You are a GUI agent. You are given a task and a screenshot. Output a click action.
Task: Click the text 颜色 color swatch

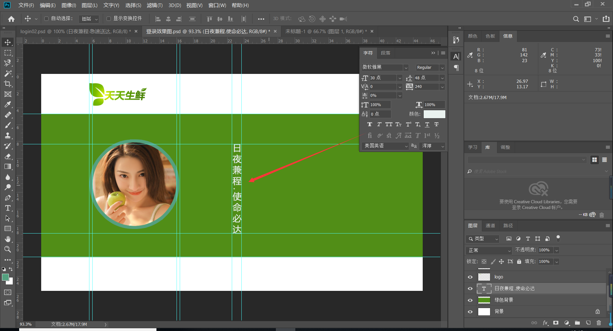tap(434, 114)
